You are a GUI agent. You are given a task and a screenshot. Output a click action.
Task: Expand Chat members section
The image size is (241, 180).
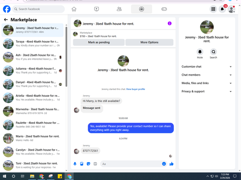click(x=207, y=75)
